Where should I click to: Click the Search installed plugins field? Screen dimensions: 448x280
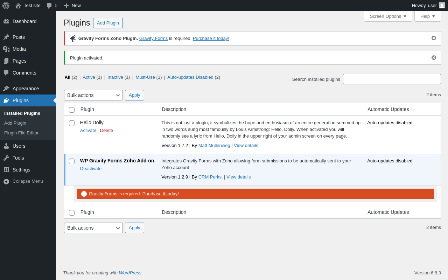pos(392,79)
